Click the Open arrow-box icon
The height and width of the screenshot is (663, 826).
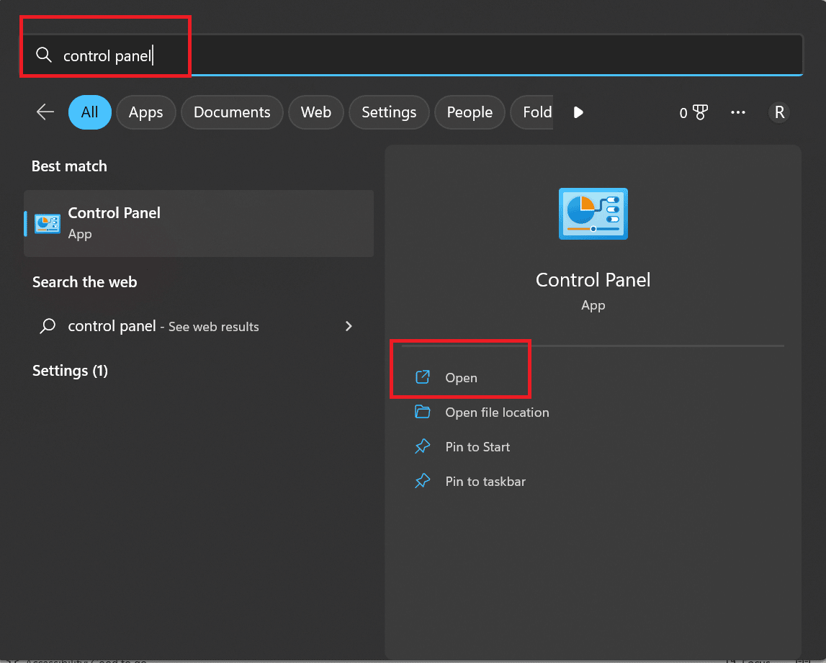[x=423, y=377]
